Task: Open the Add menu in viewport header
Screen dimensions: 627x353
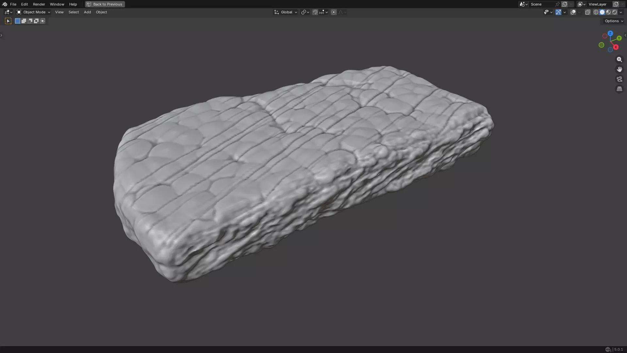Action: pos(87,12)
